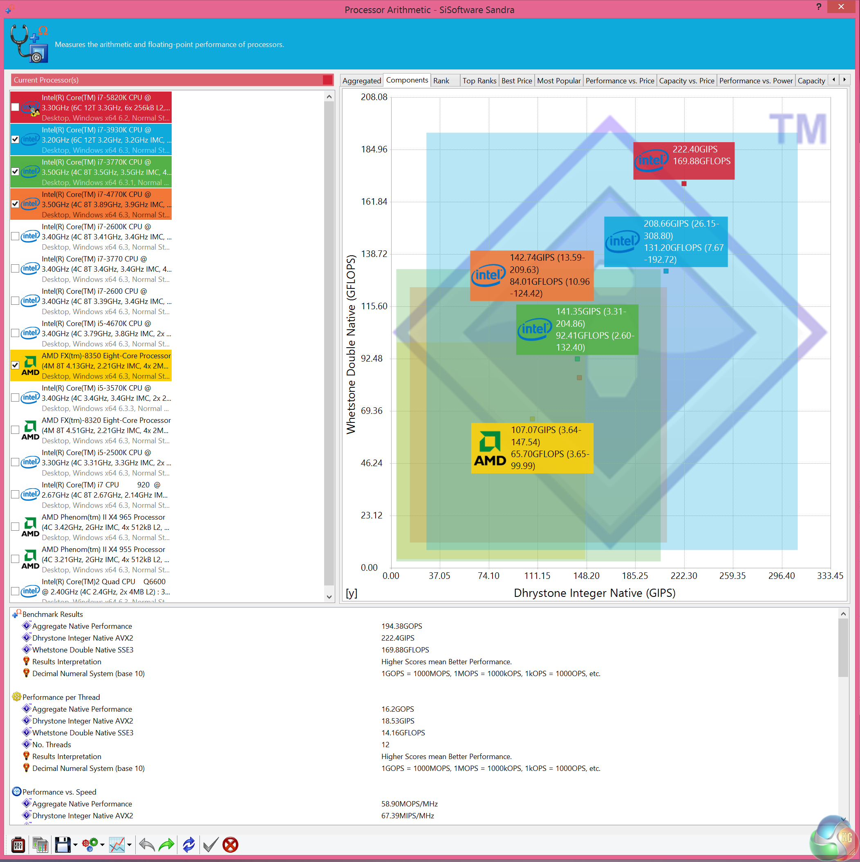Screen dimensions: 860x862
Task: Click the grey checkmark OK button
Action: click(x=210, y=844)
